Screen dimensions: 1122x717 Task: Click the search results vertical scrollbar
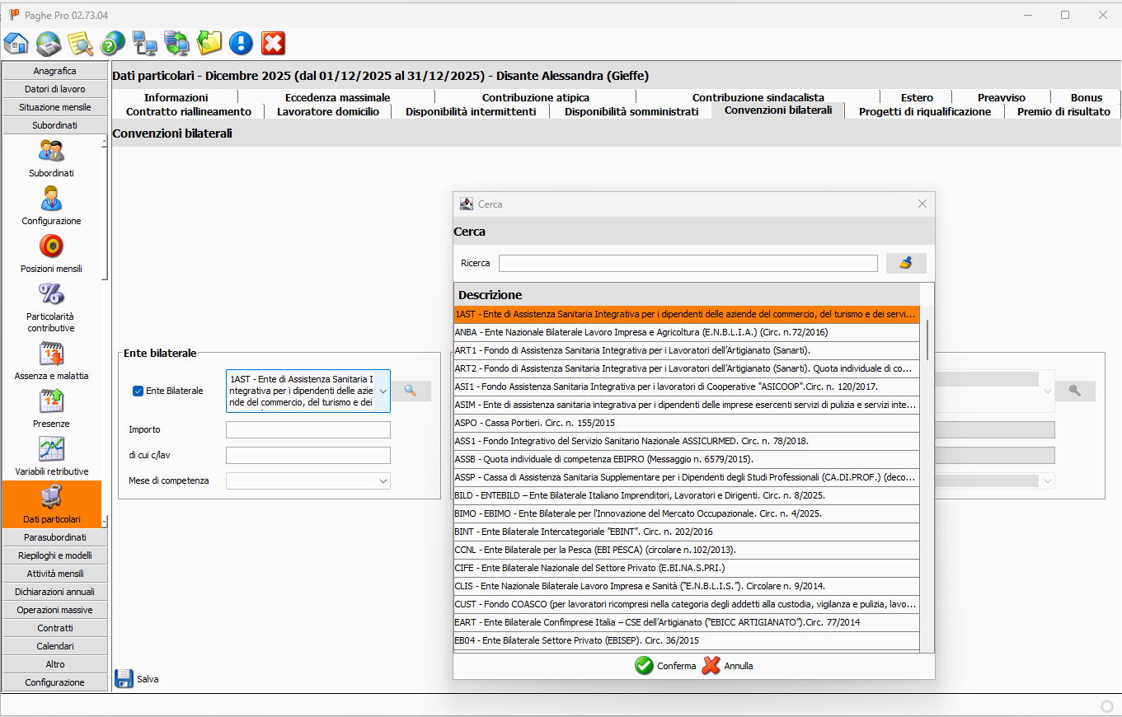[x=927, y=340]
